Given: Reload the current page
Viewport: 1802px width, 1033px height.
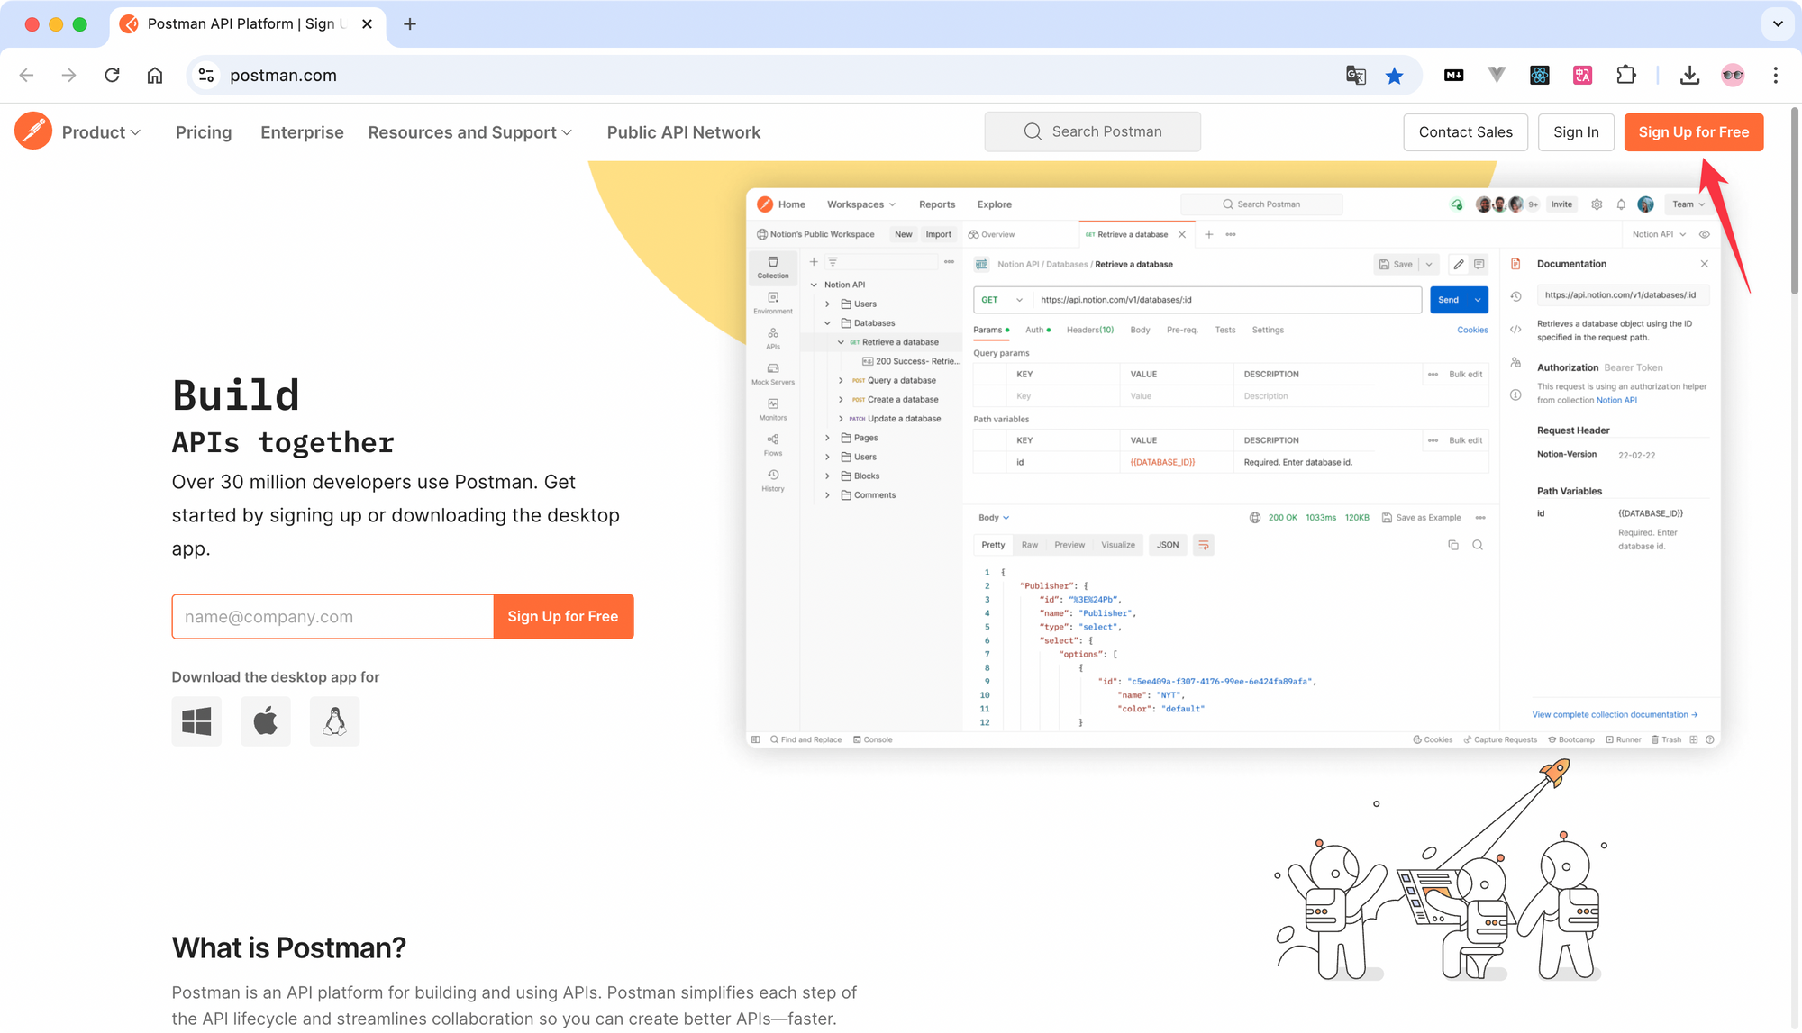Looking at the screenshot, I should point(112,75).
